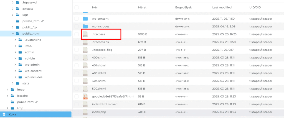
Task: Expand the lscache folder in sidebar
Action: pyautogui.click(x=7, y=96)
